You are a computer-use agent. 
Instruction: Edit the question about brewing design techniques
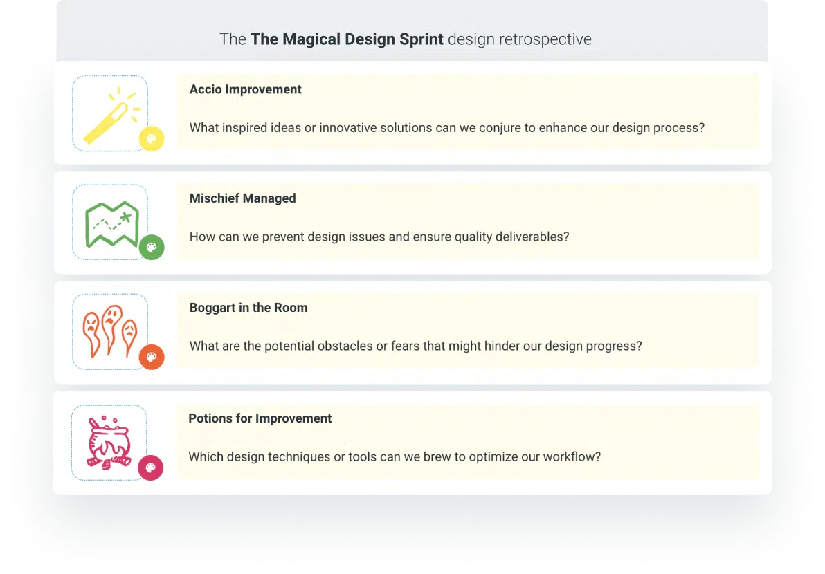(395, 457)
